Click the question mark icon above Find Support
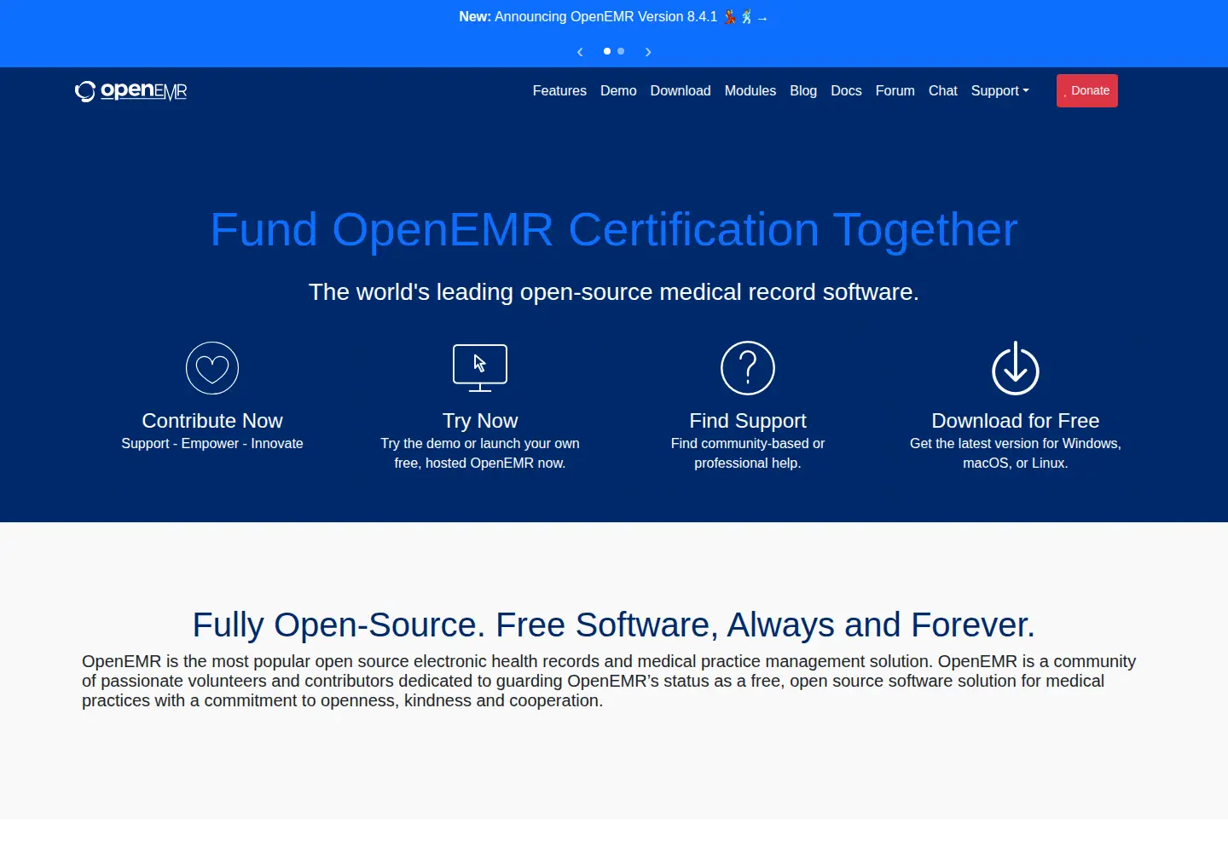The image size is (1228, 852). [748, 368]
